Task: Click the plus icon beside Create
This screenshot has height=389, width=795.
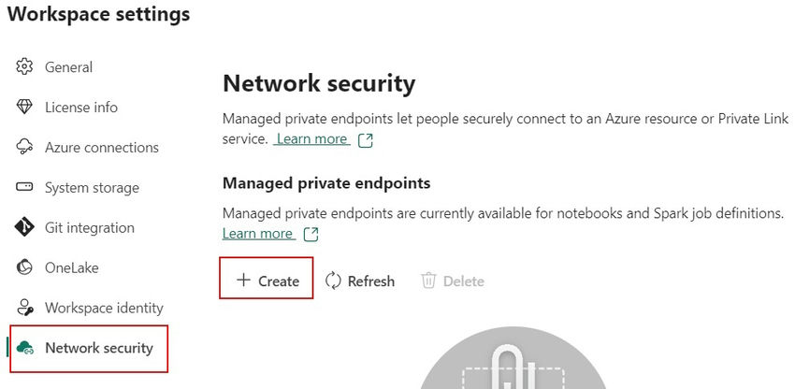Action: point(243,281)
